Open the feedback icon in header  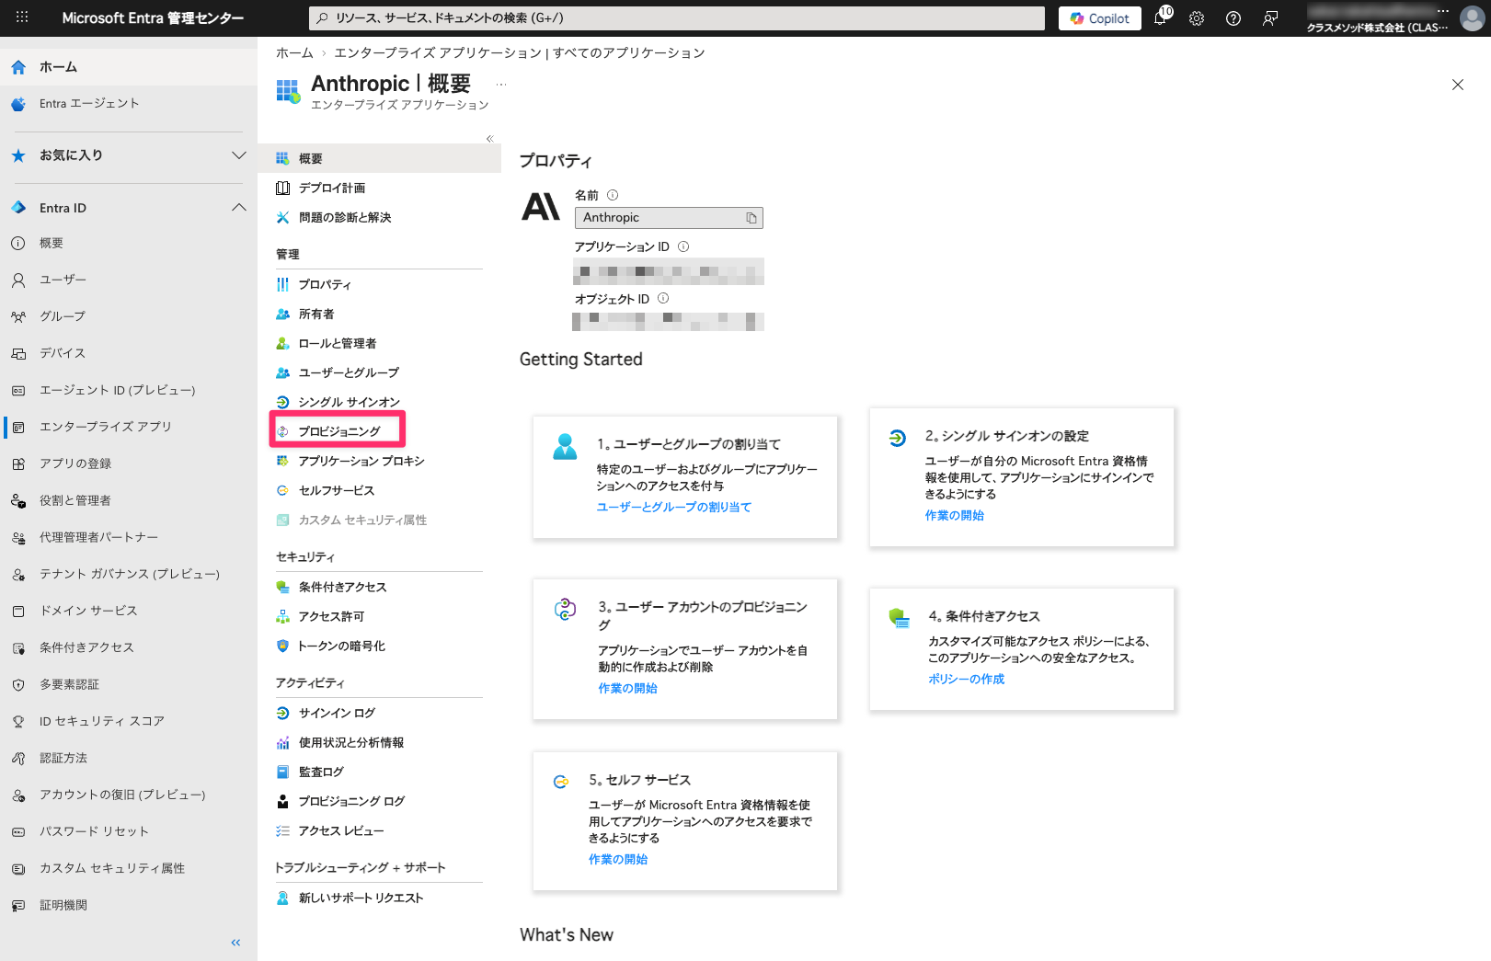click(x=1270, y=18)
